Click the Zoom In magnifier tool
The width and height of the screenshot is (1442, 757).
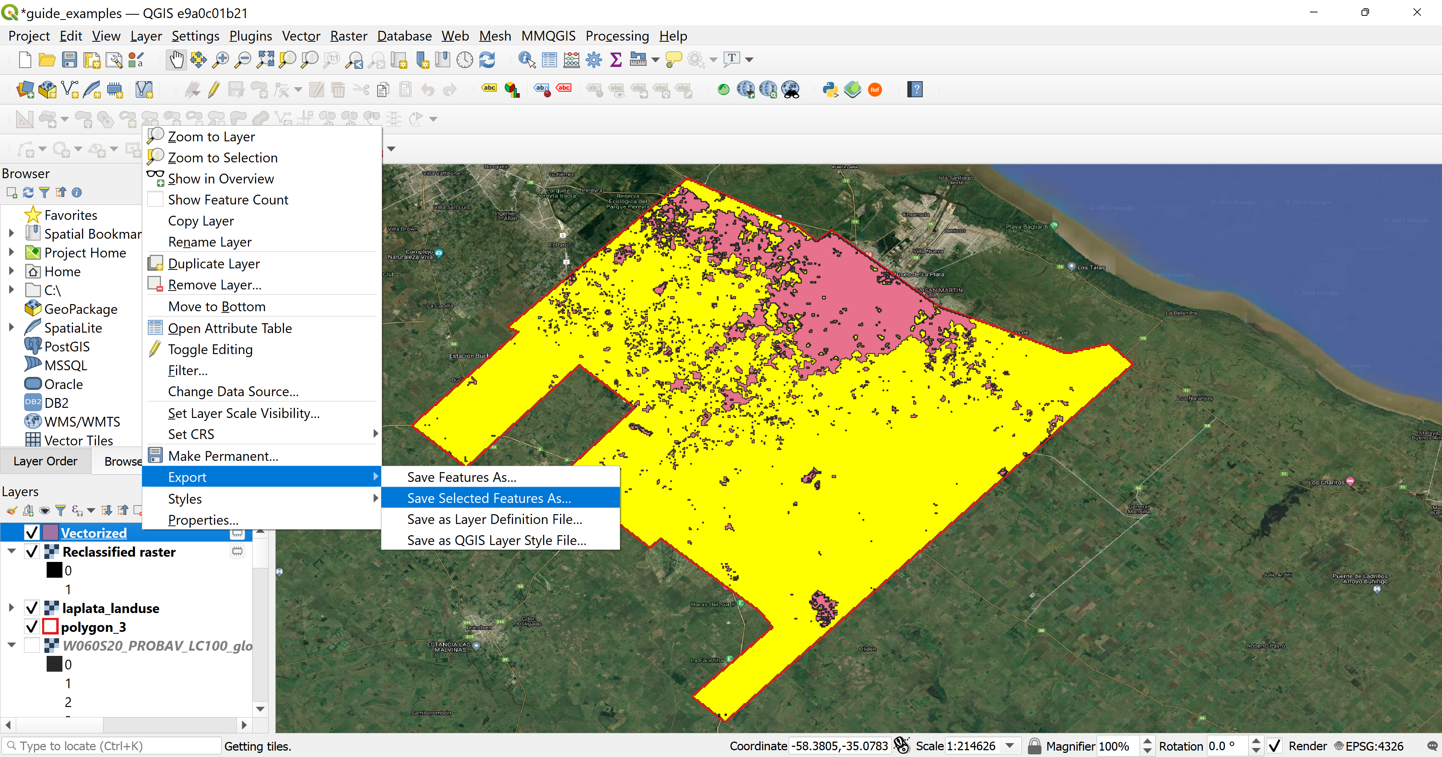click(x=220, y=59)
